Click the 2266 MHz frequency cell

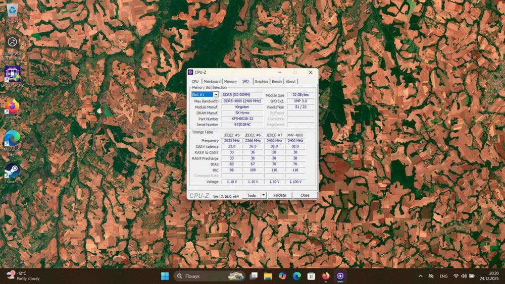pyautogui.click(x=253, y=141)
